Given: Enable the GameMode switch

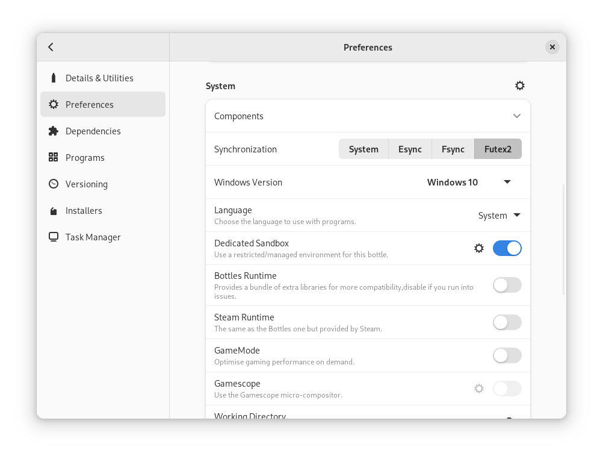Looking at the screenshot, I should click(x=507, y=355).
